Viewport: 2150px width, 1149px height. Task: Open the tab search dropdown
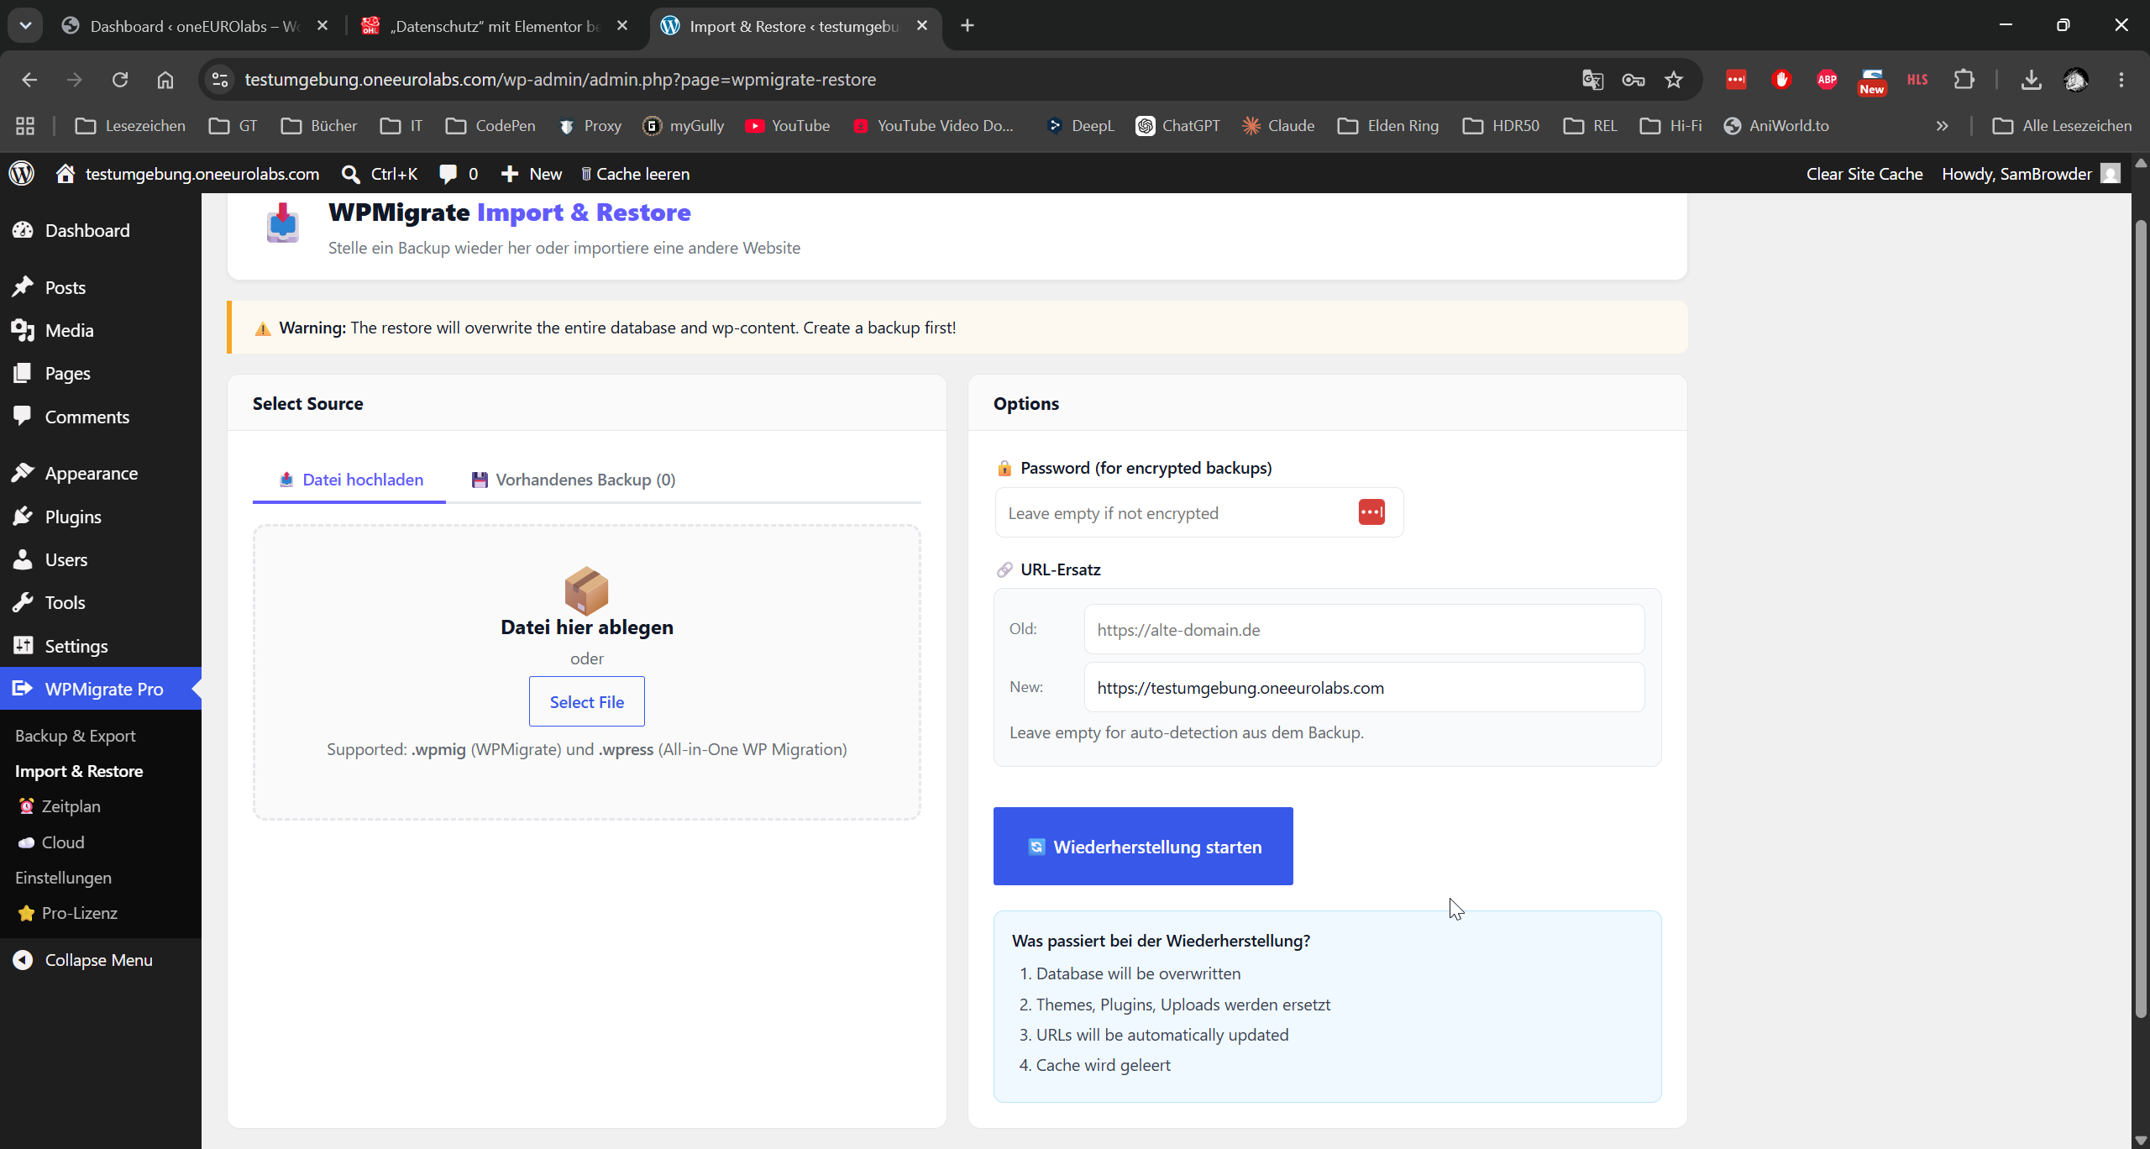(x=25, y=26)
